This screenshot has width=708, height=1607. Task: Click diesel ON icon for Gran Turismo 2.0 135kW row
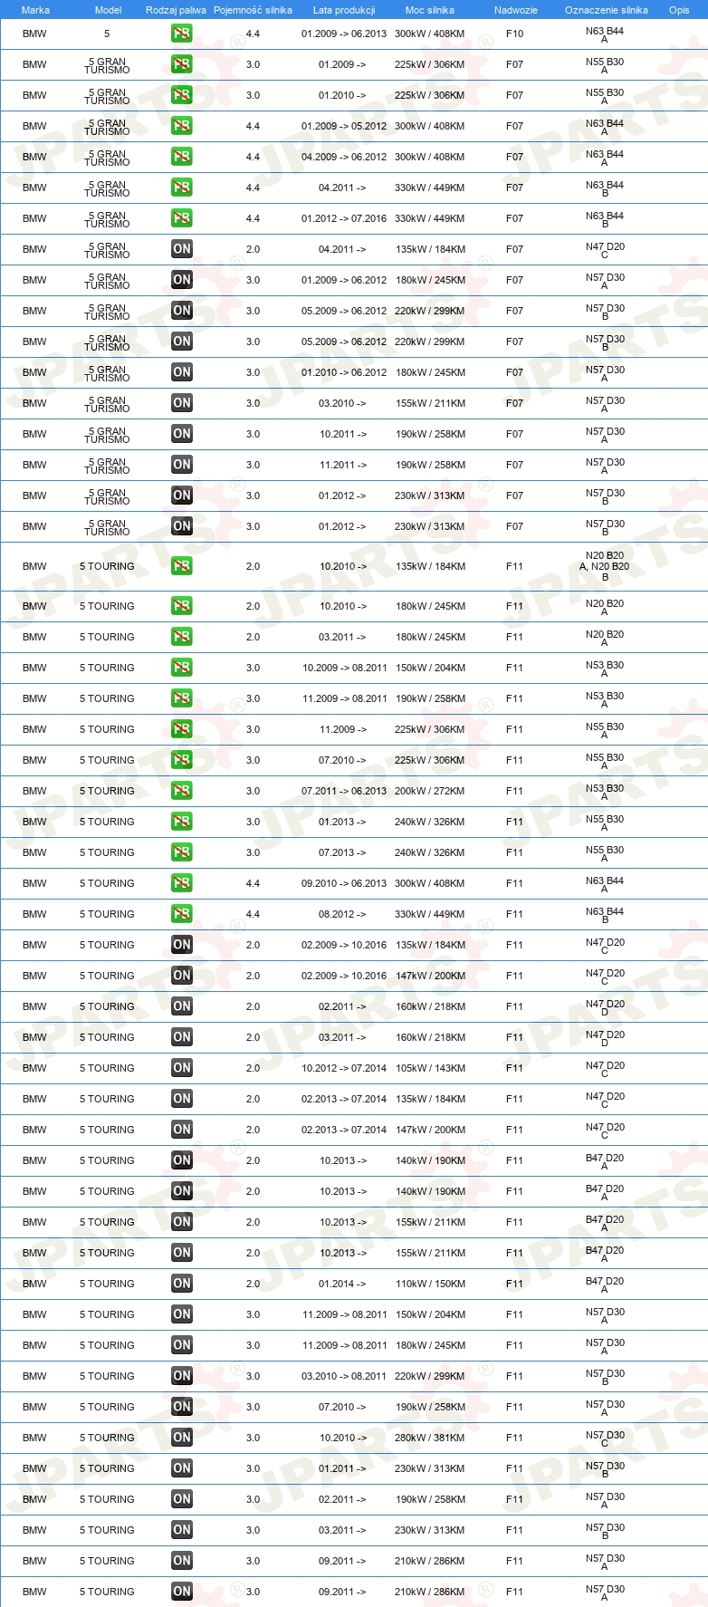pyautogui.click(x=181, y=249)
